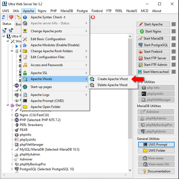
Task: Click the info icon beside phpInfo tree item
Action: coord(17,135)
